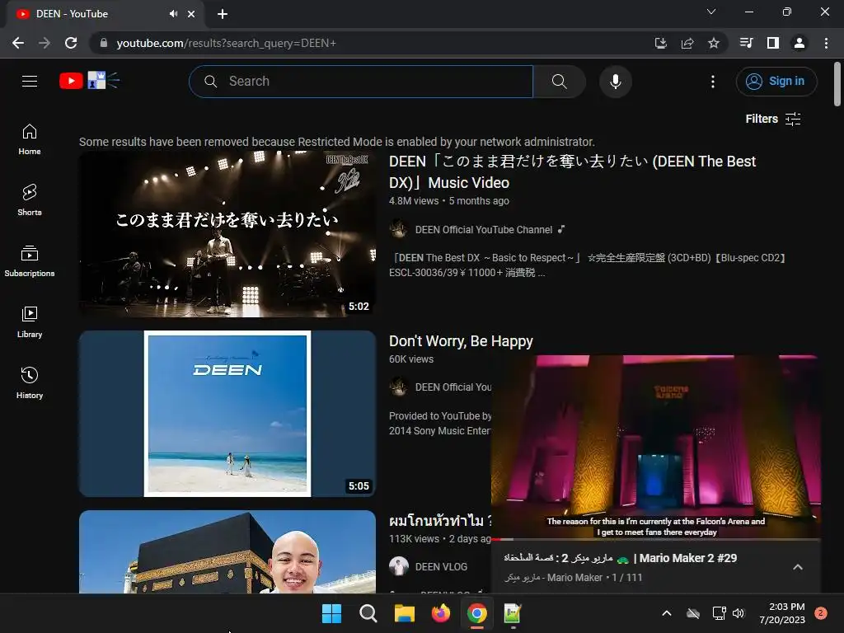This screenshot has width=844, height=633.
Task: Click the address bar URL
Action: (x=226, y=43)
